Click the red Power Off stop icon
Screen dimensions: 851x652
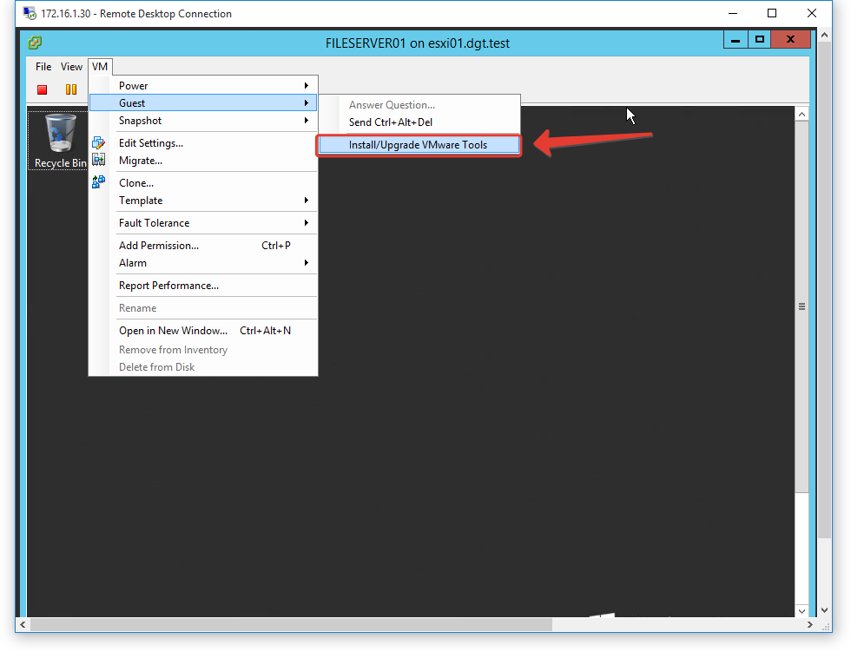[42, 89]
